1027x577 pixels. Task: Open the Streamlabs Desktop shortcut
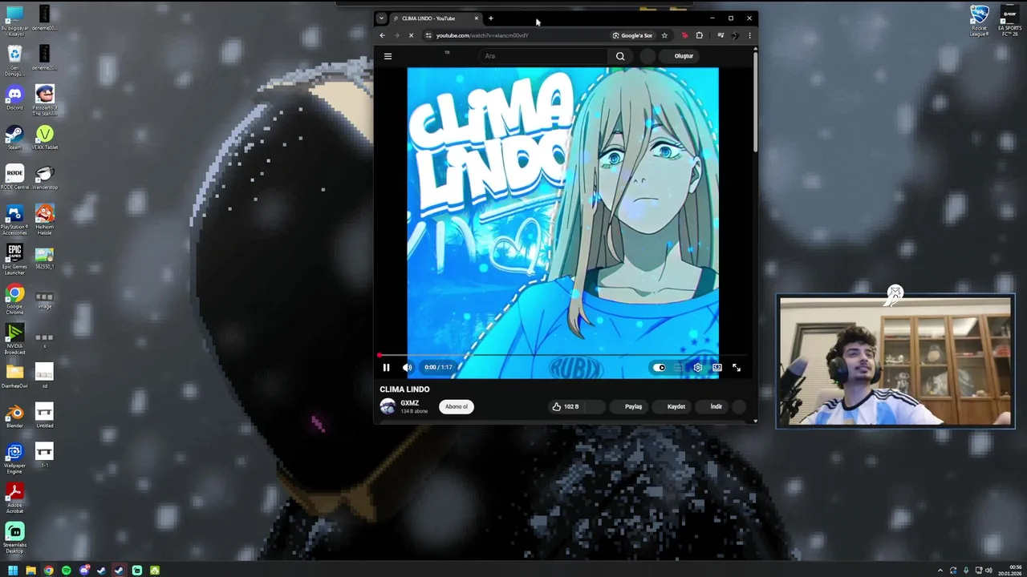[x=14, y=538]
